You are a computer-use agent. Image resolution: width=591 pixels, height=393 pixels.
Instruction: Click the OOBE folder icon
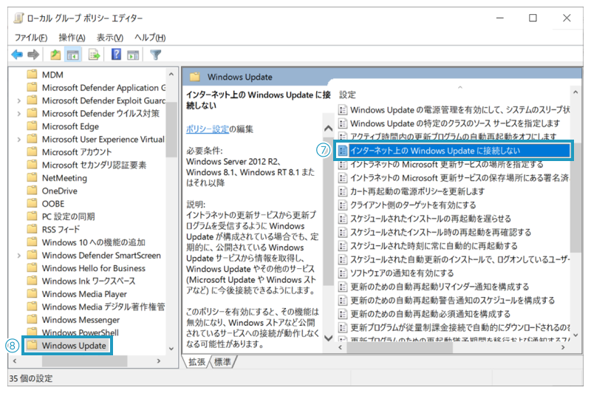pos(33,203)
